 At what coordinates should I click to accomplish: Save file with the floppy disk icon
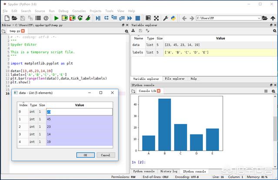(x=23, y=18)
